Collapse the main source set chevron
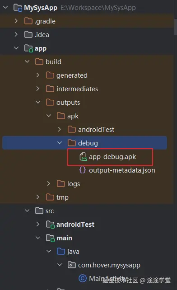Viewport: 177px width, 290px height. point(38,238)
